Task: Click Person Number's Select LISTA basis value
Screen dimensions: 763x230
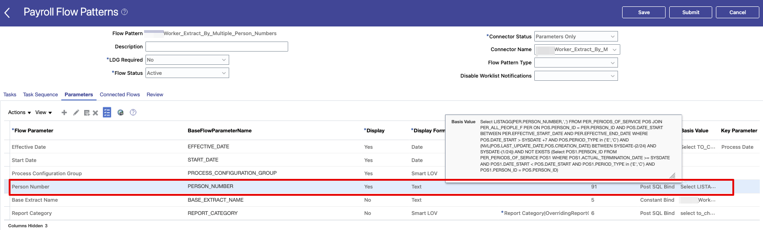Action: click(x=698, y=187)
